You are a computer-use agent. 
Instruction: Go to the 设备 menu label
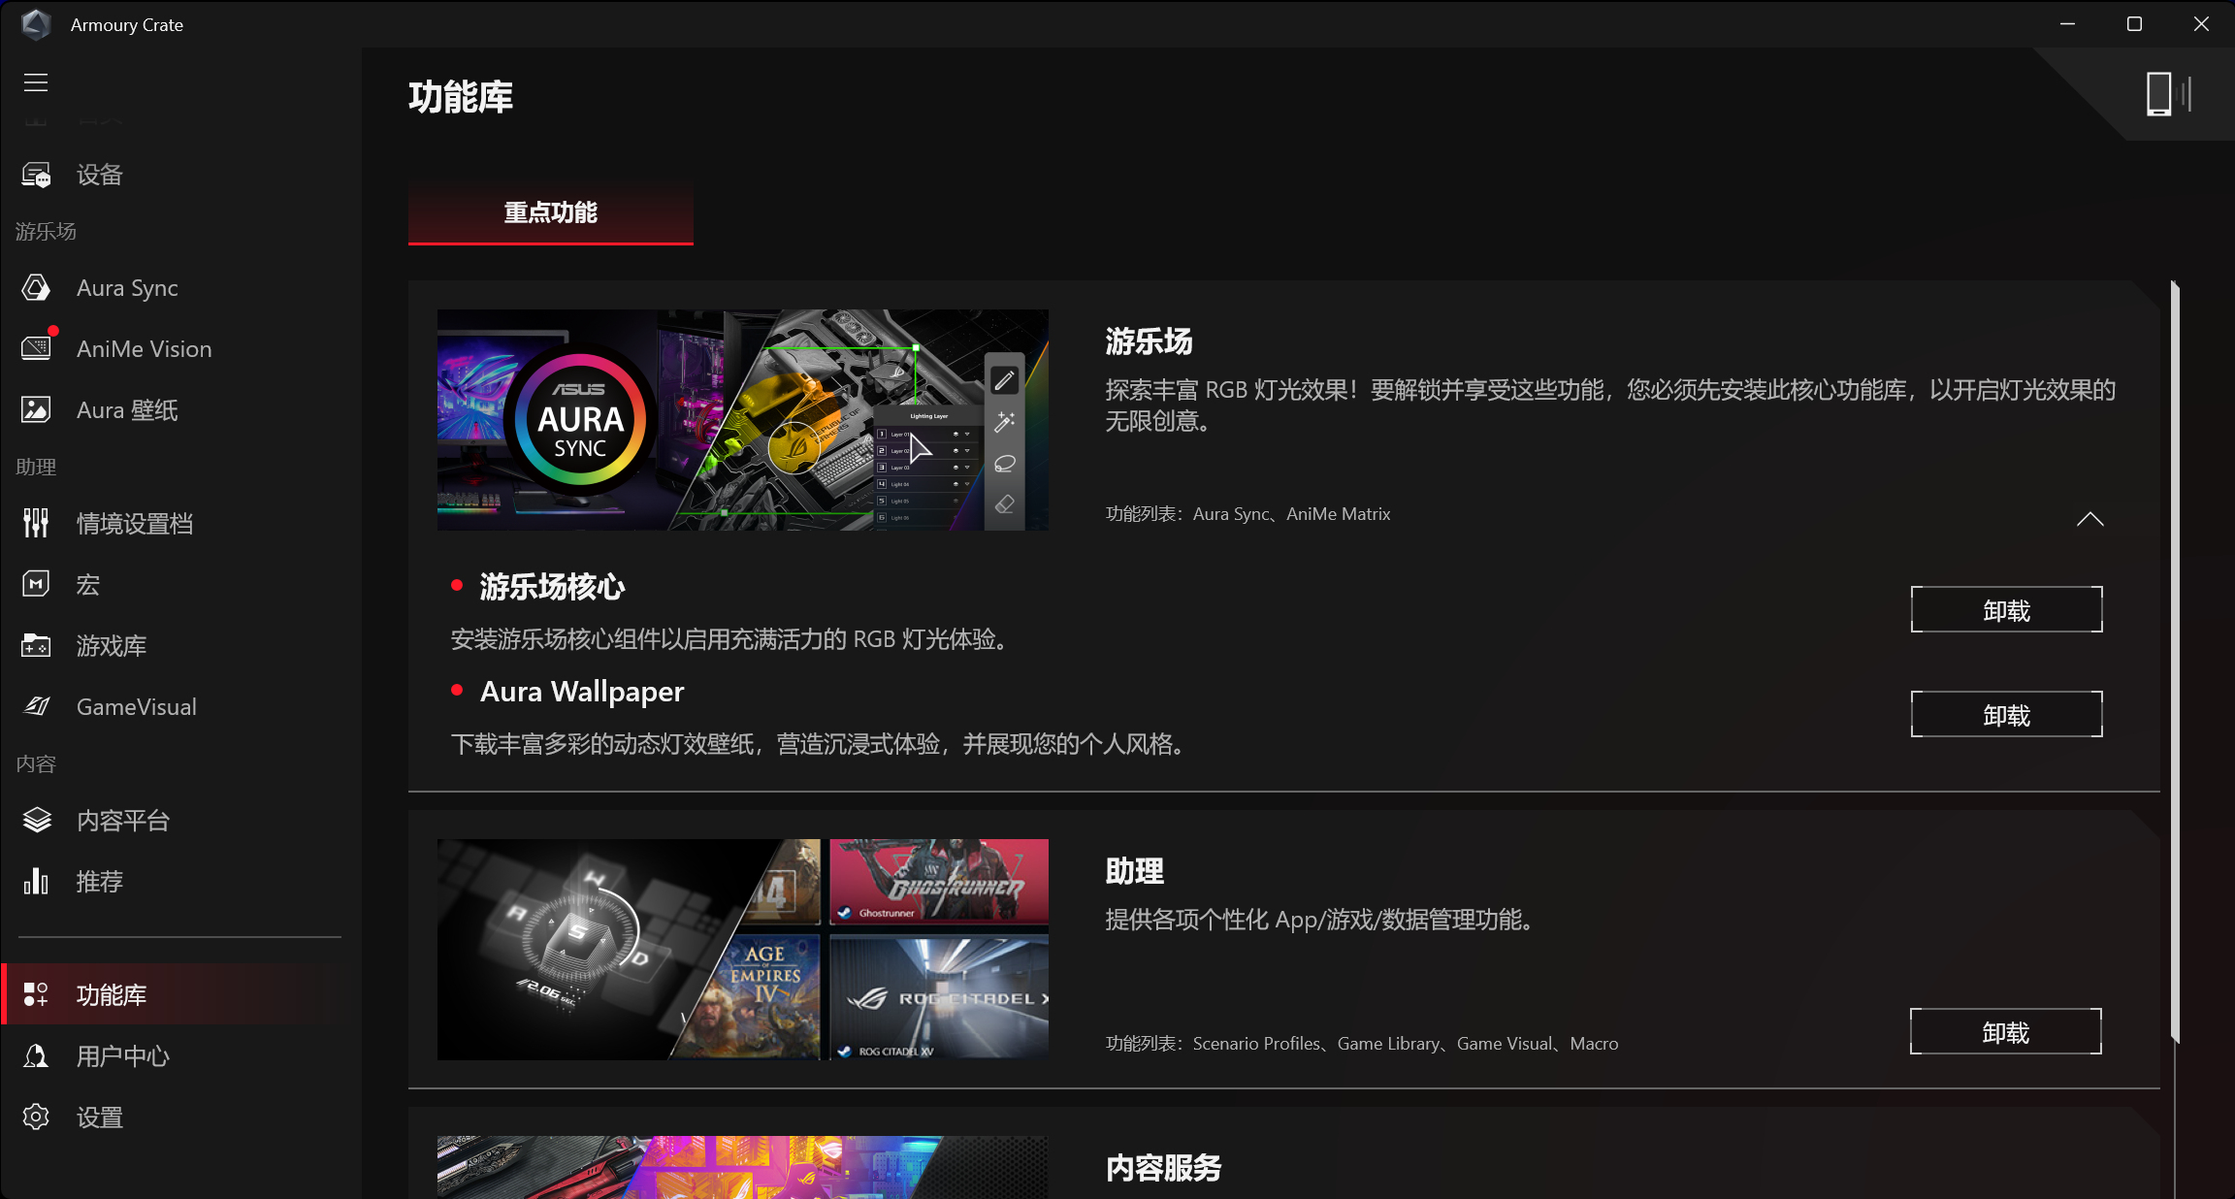tap(100, 175)
